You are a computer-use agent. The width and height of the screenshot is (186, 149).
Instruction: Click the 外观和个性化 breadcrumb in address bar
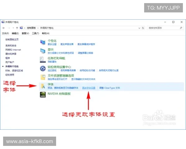tap(47, 28)
